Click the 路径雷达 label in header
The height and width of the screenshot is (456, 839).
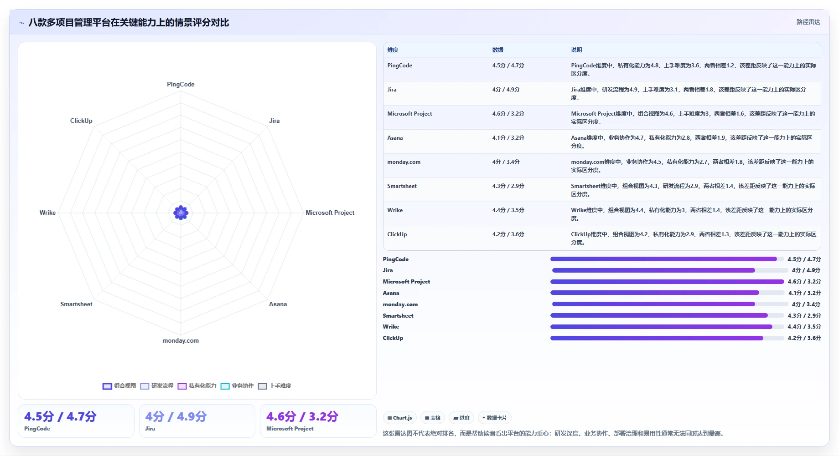pyautogui.click(x=808, y=22)
